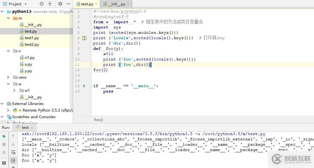Screen dimensions: 314x168
Task: Collapse the python3.5 root folder
Action: coord(2,12)
